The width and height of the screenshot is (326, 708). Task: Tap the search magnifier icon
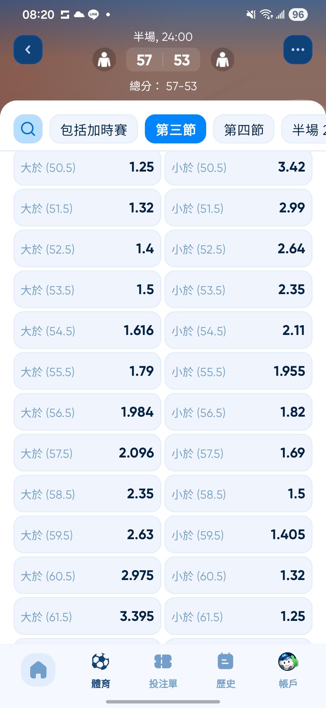point(28,129)
